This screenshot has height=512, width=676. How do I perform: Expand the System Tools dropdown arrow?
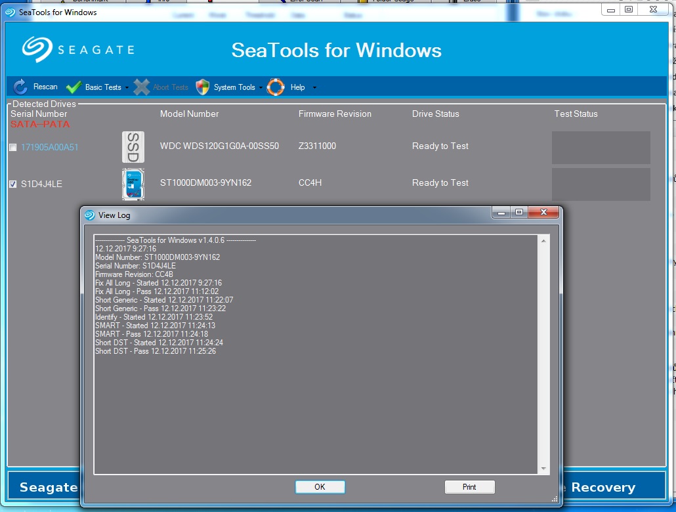click(x=261, y=87)
